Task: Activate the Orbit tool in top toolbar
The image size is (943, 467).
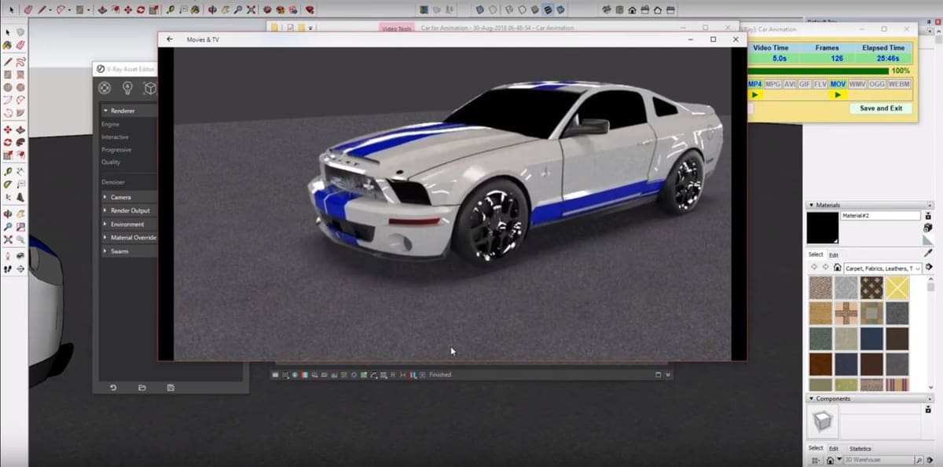Action: [x=212, y=10]
